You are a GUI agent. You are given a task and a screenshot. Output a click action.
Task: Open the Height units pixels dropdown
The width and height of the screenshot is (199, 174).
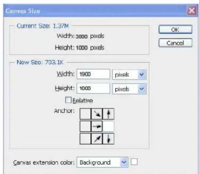pos(129,89)
